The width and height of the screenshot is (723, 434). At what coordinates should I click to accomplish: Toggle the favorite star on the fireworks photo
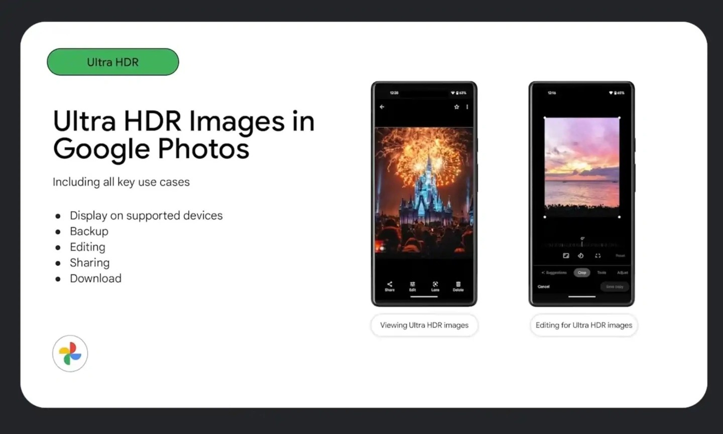(x=456, y=106)
